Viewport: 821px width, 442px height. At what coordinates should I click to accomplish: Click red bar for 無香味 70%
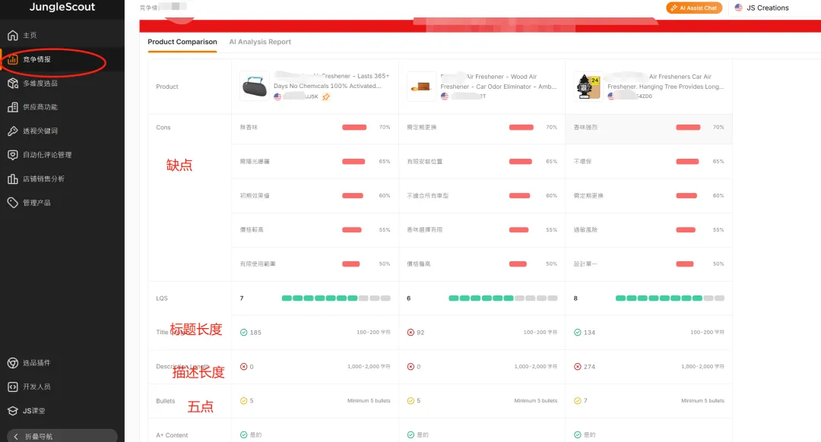(354, 127)
